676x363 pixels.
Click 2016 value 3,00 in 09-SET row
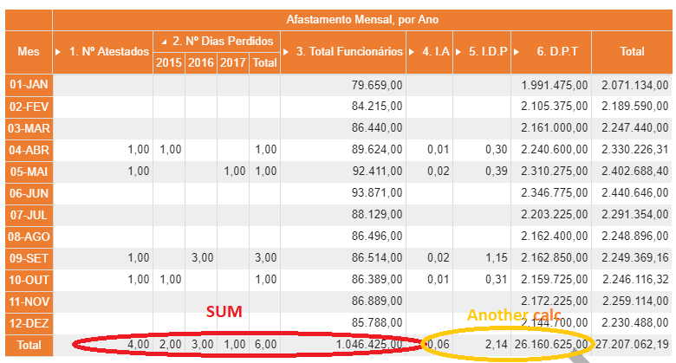pos(203,258)
